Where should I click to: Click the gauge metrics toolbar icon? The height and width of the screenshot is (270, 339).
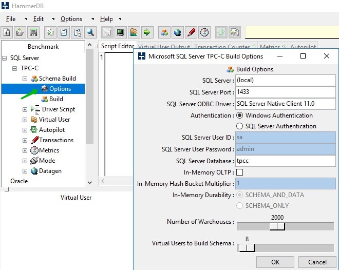coord(204,32)
